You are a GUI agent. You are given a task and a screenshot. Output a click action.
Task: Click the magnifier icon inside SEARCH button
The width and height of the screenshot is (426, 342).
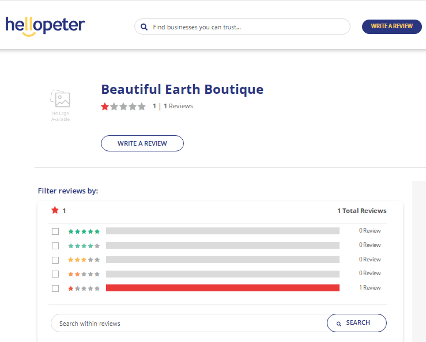(339, 324)
